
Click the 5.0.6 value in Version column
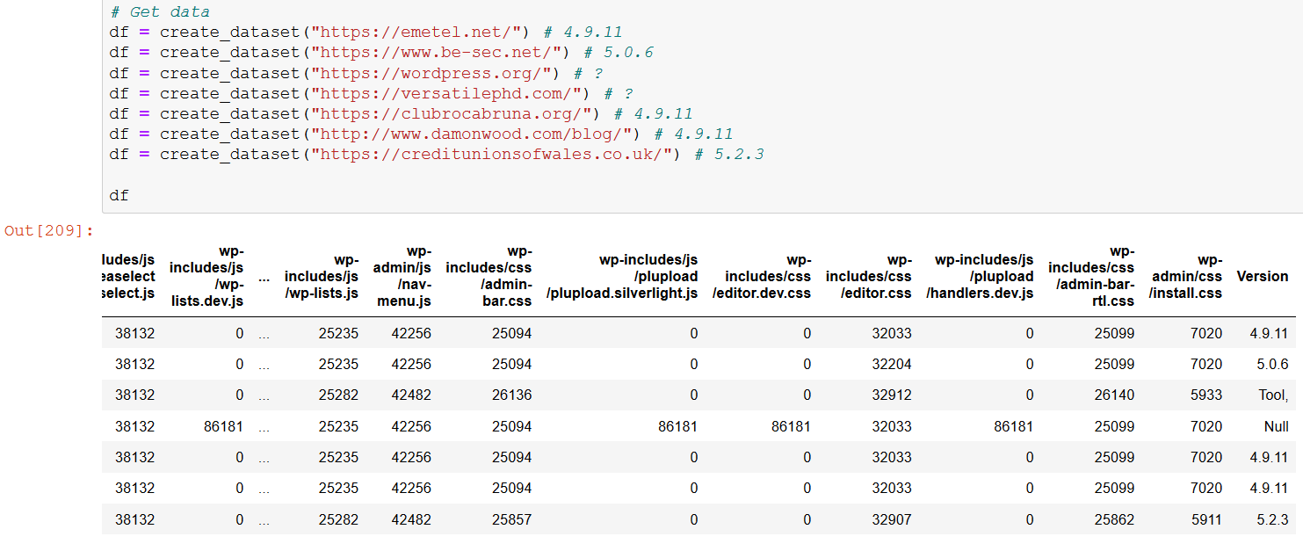1272,364
